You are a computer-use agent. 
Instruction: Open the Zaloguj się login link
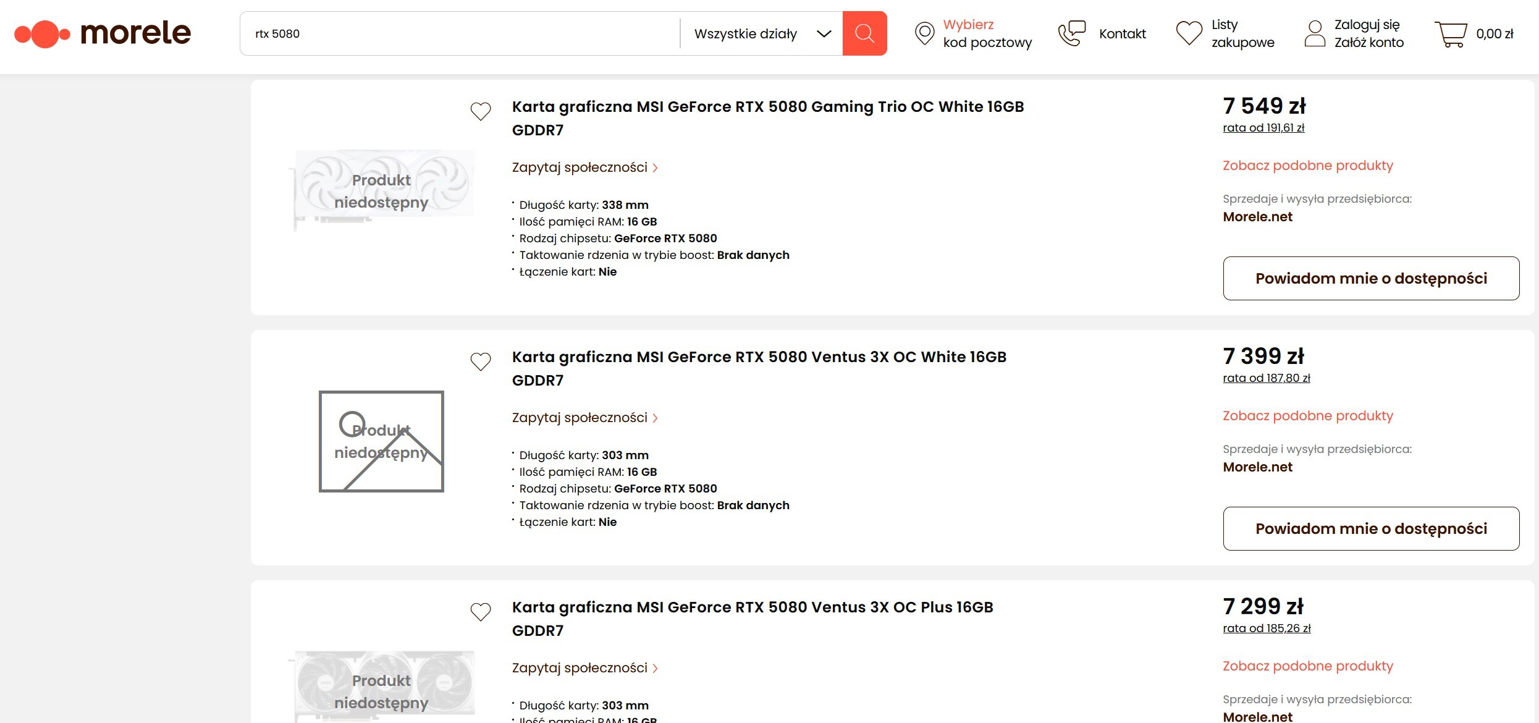pyautogui.click(x=1367, y=25)
